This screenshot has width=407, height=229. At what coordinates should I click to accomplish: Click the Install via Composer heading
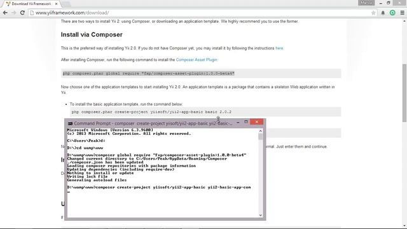tap(92, 34)
